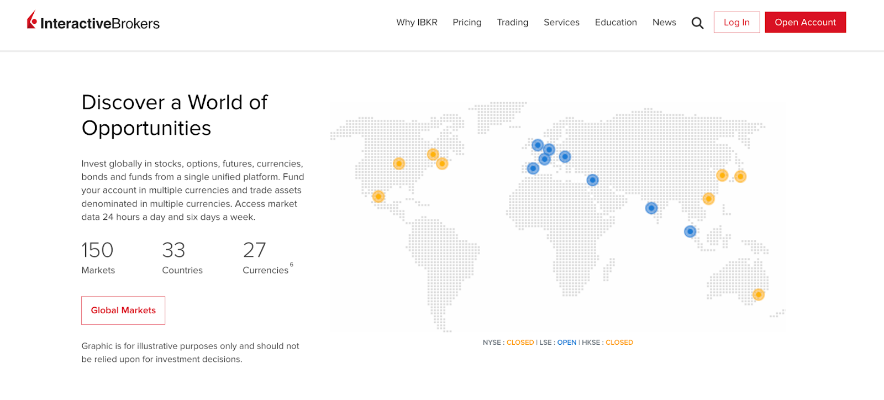Open the Education menu

616,22
